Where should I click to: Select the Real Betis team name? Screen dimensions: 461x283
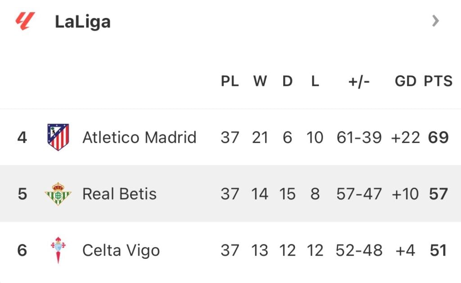[x=119, y=194]
